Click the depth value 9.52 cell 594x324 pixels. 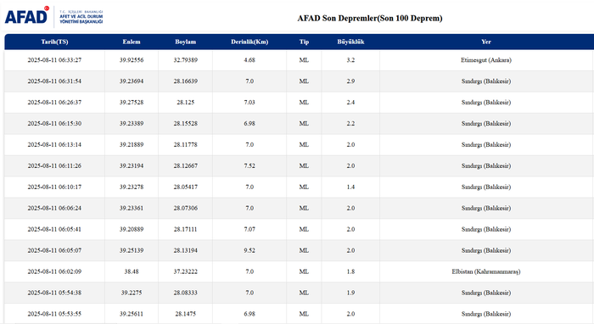coord(249,250)
